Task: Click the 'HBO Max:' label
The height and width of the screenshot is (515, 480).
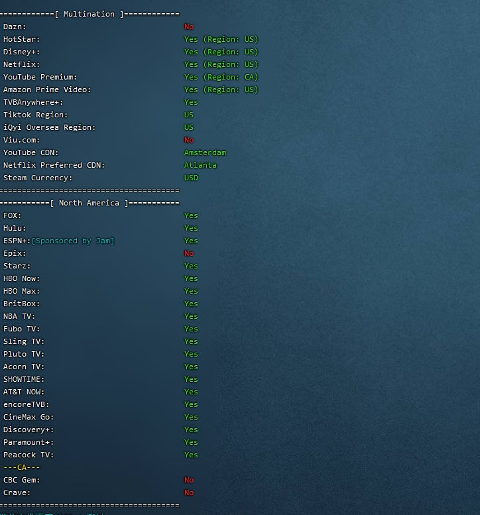Action: click(21, 291)
